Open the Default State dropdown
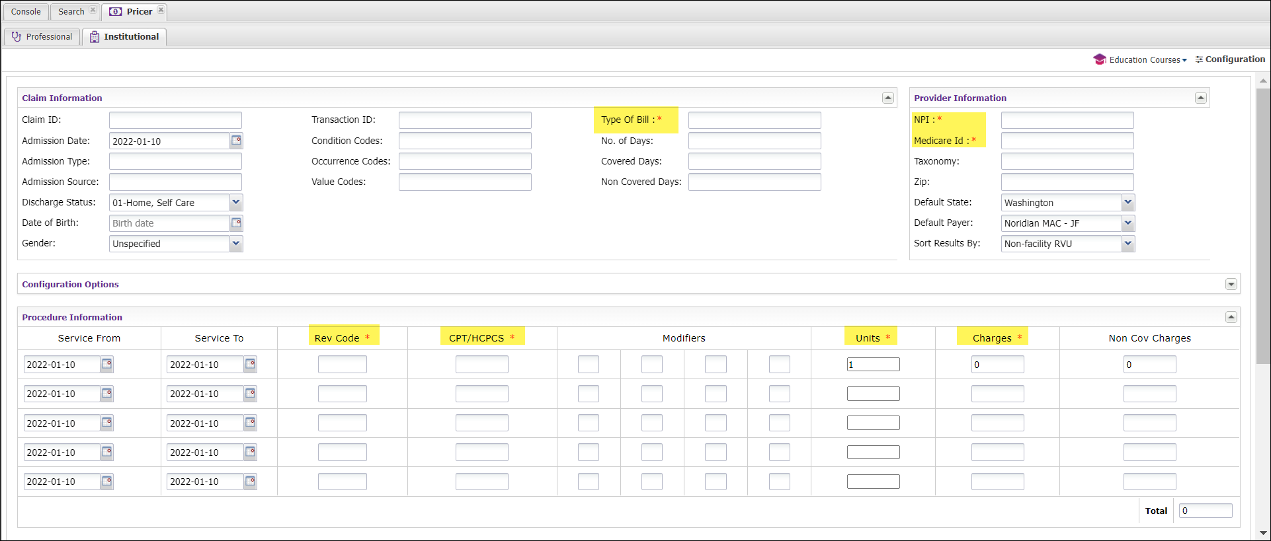Viewport: 1271px width, 541px height. [1127, 203]
